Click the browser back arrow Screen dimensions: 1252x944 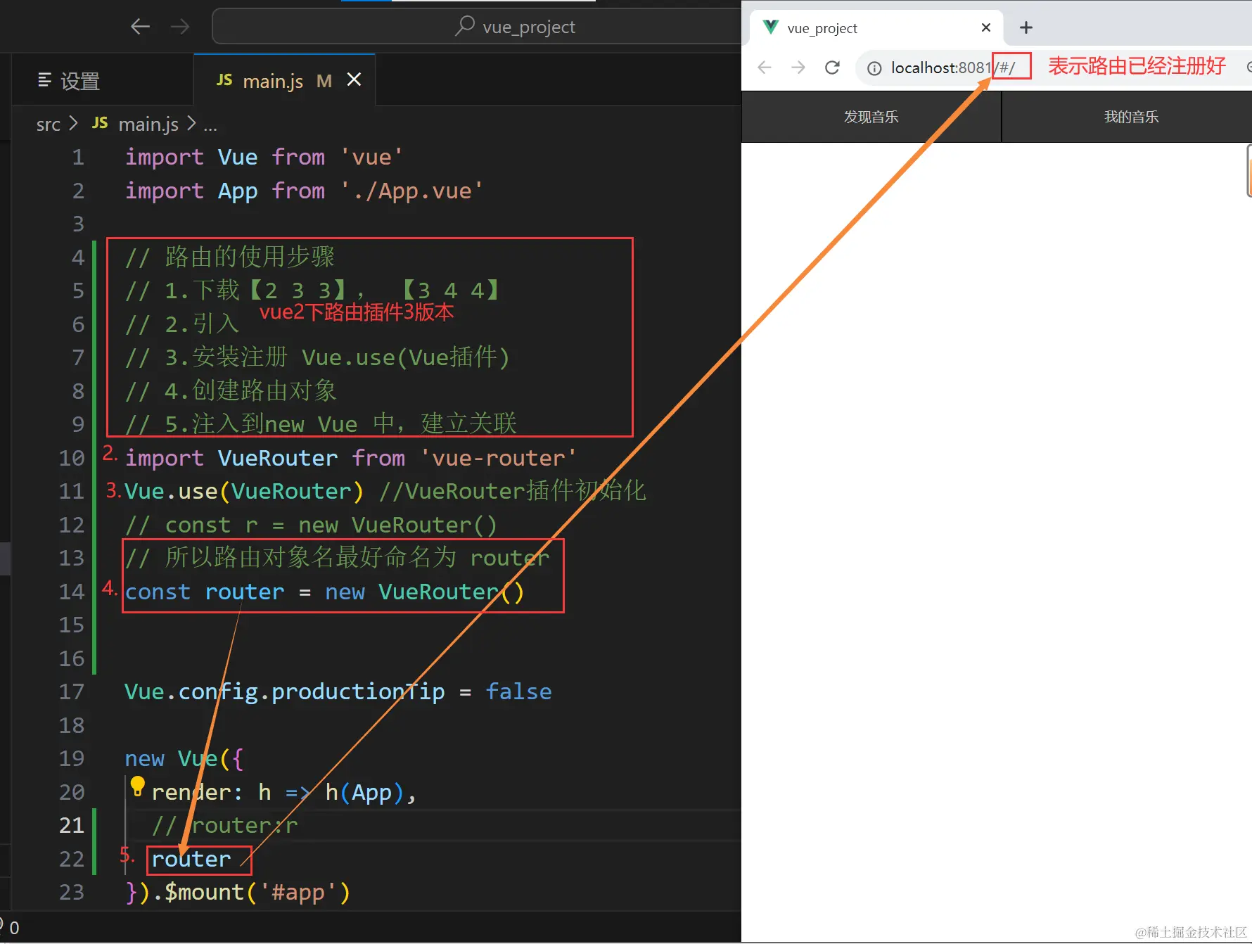[765, 68]
